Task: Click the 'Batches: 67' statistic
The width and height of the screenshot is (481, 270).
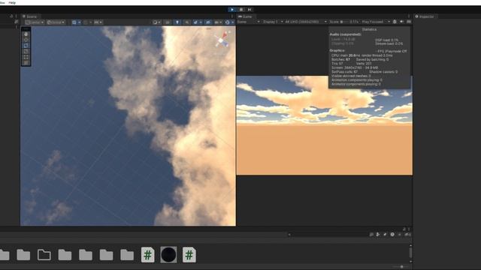Action: [x=340, y=59]
